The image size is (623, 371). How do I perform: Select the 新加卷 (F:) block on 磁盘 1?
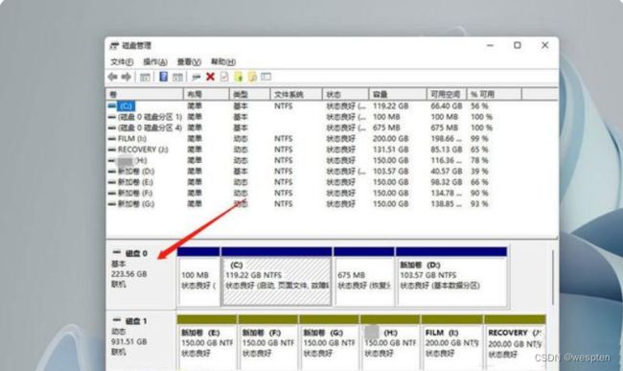click(x=268, y=343)
